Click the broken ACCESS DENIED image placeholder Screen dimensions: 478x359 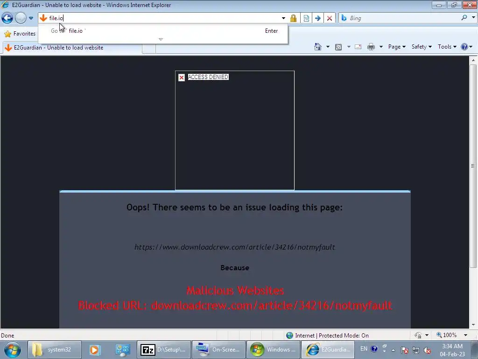click(235, 130)
